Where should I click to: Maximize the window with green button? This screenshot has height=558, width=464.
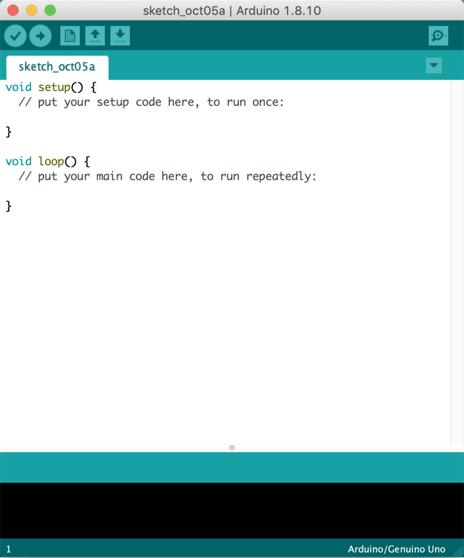tap(50, 10)
